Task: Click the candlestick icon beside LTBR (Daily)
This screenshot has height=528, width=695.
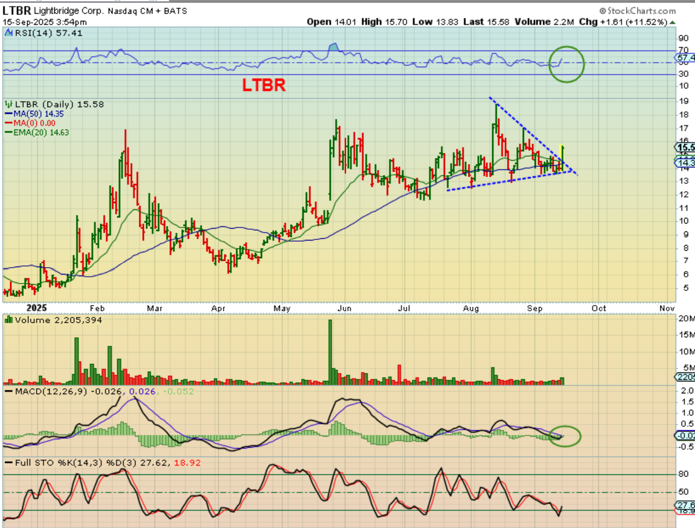Action: (8, 104)
